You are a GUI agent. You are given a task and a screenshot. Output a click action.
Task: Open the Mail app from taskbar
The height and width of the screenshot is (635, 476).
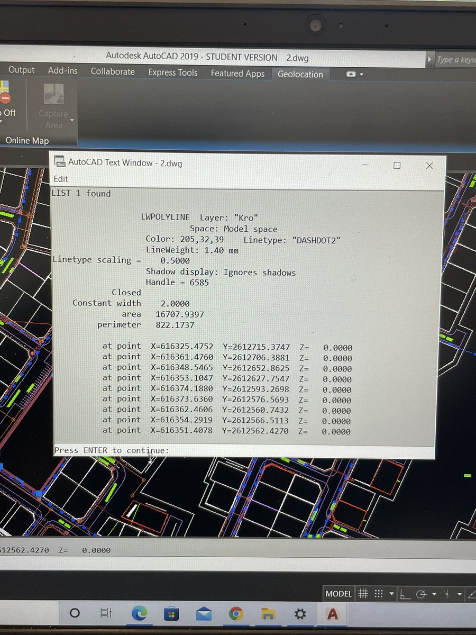(204, 613)
